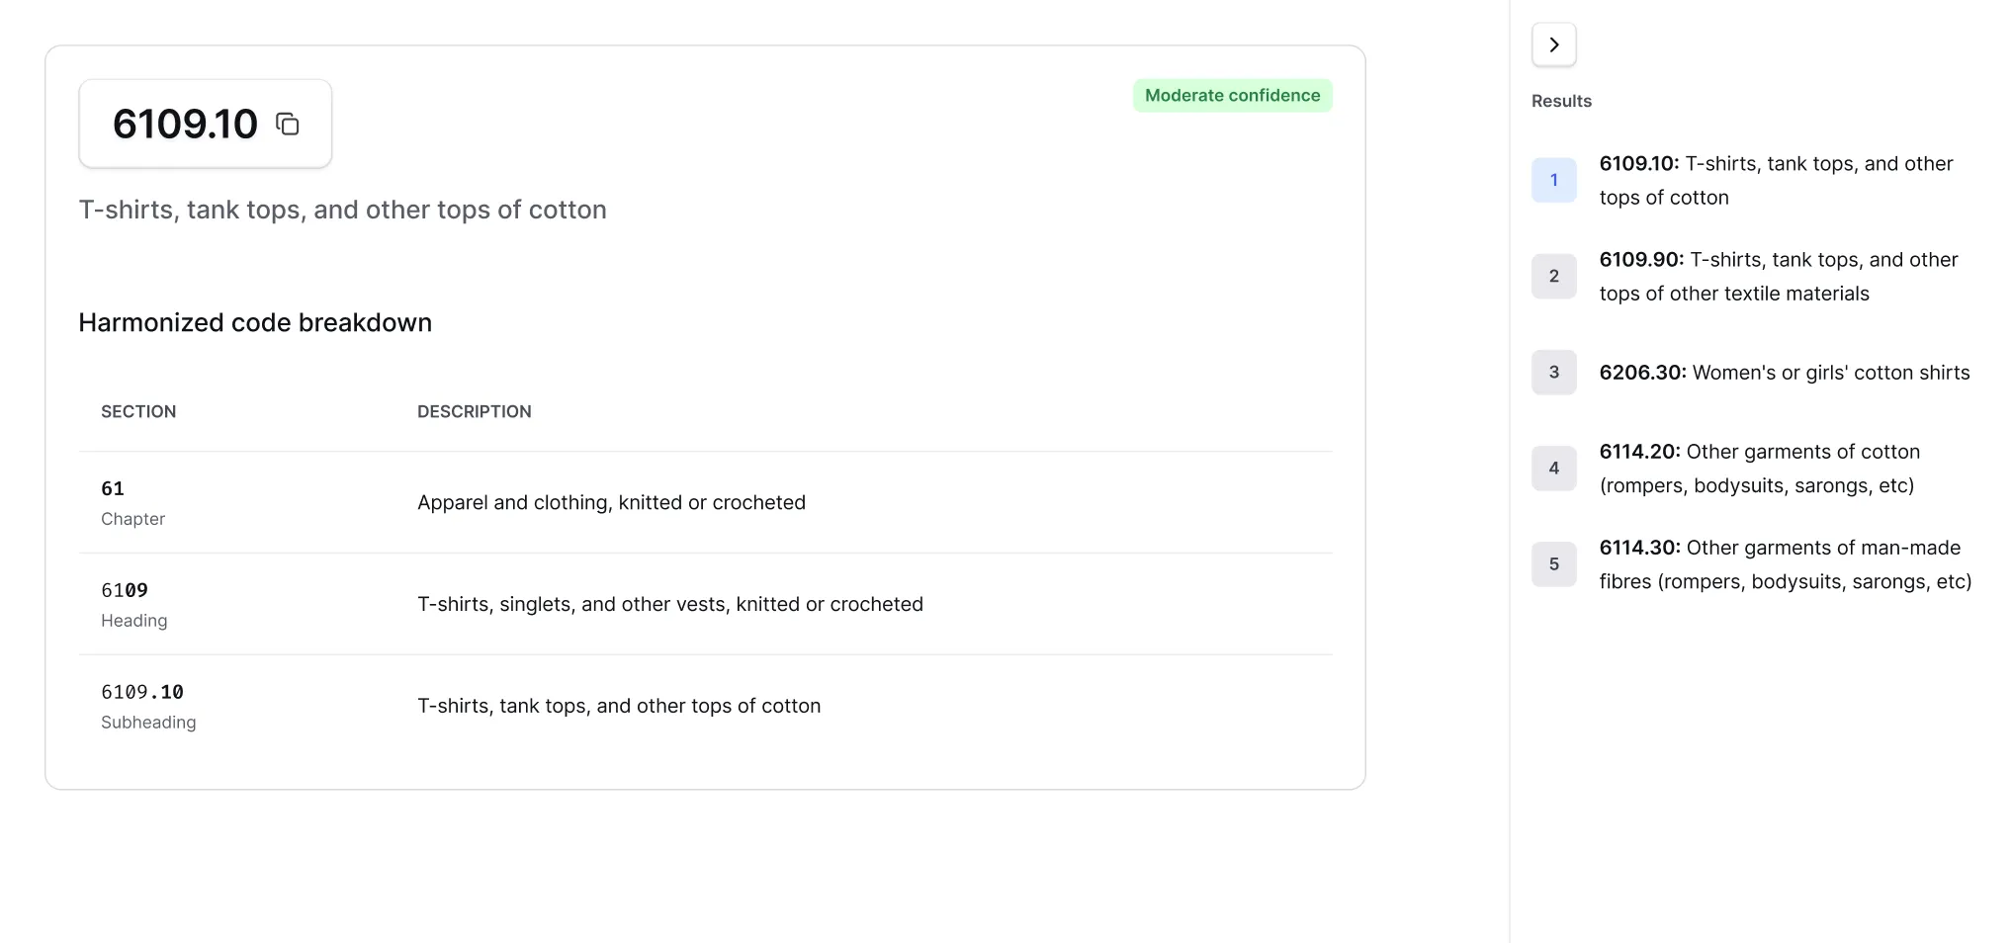Switch to the Results panel heading

point(1561,100)
